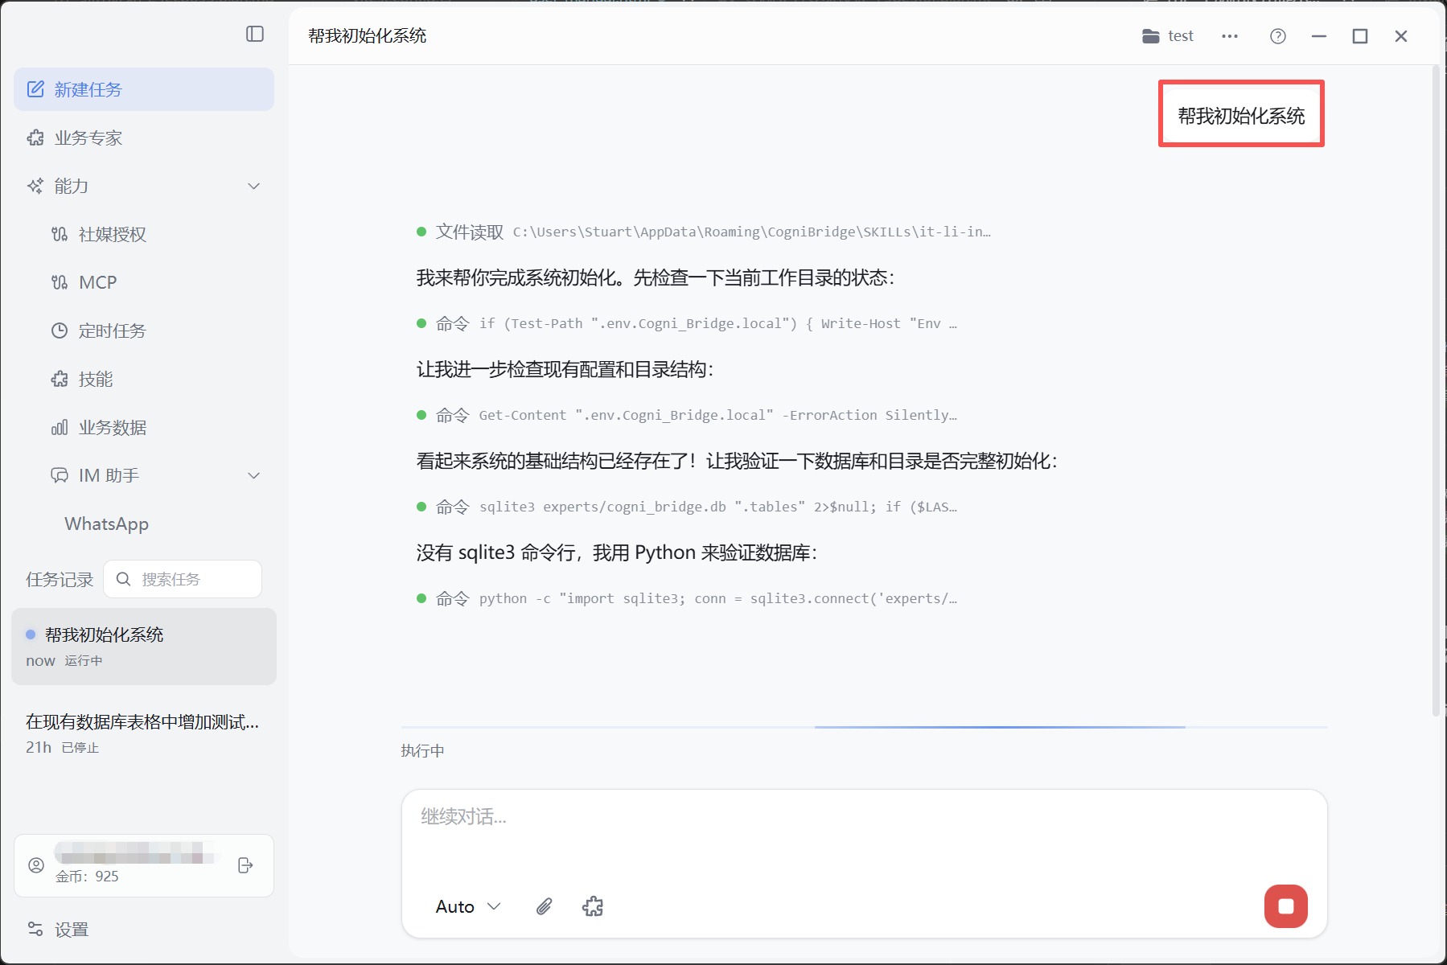Click the 业务数据 bar chart icon
The image size is (1447, 965).
[x=60, y=427]
